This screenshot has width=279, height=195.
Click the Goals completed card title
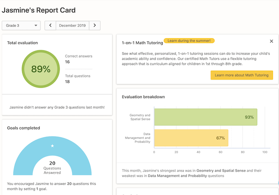click(x=24, y=128)
